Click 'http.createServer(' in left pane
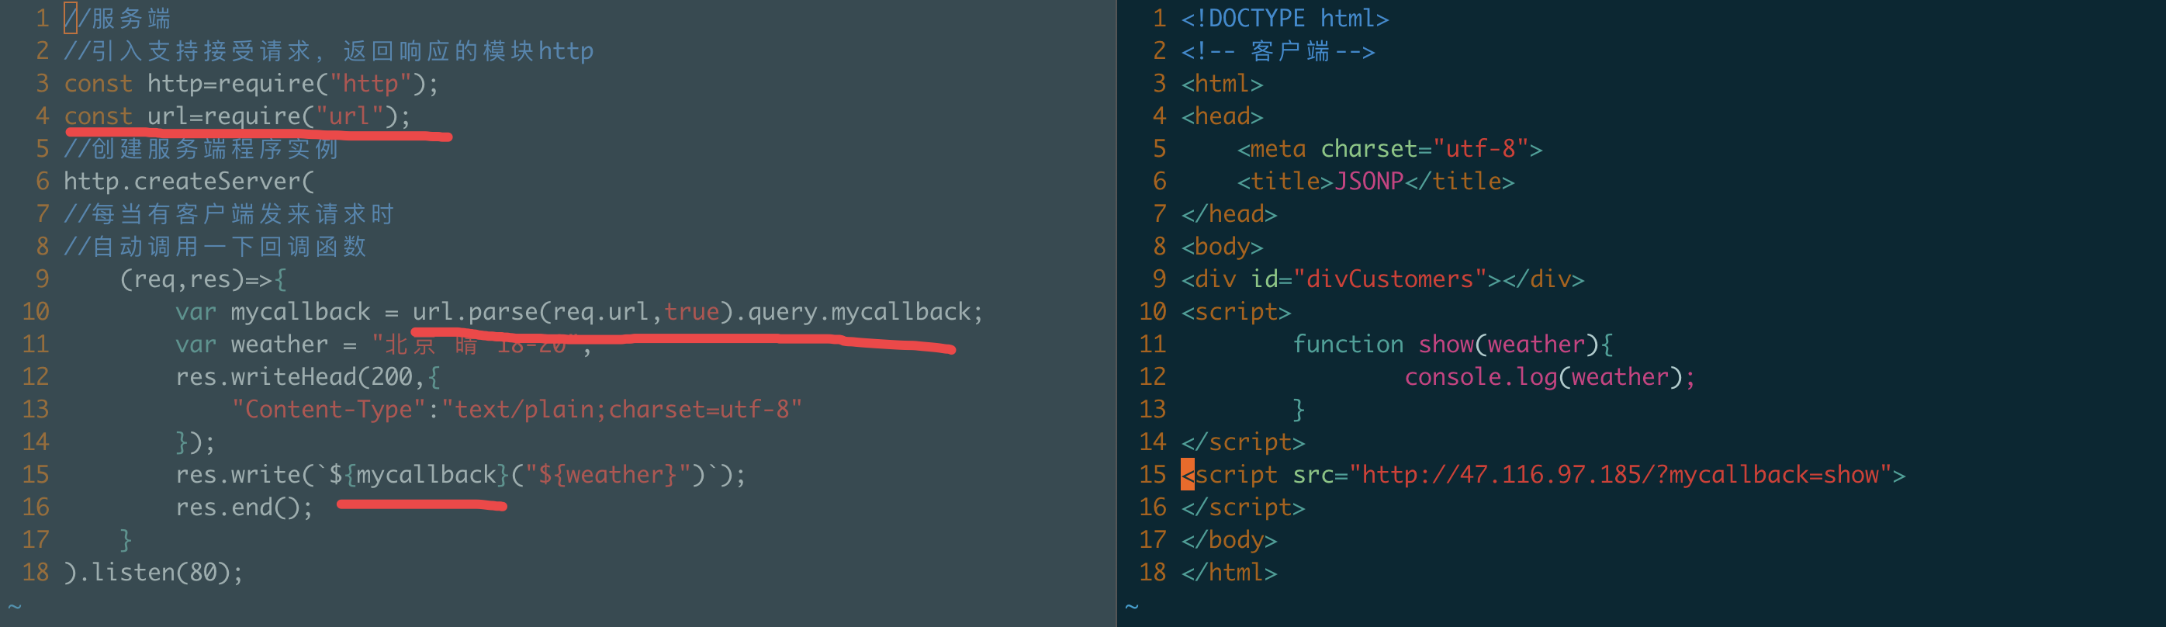Screen dimensions: 2166x627 (189, 182)
